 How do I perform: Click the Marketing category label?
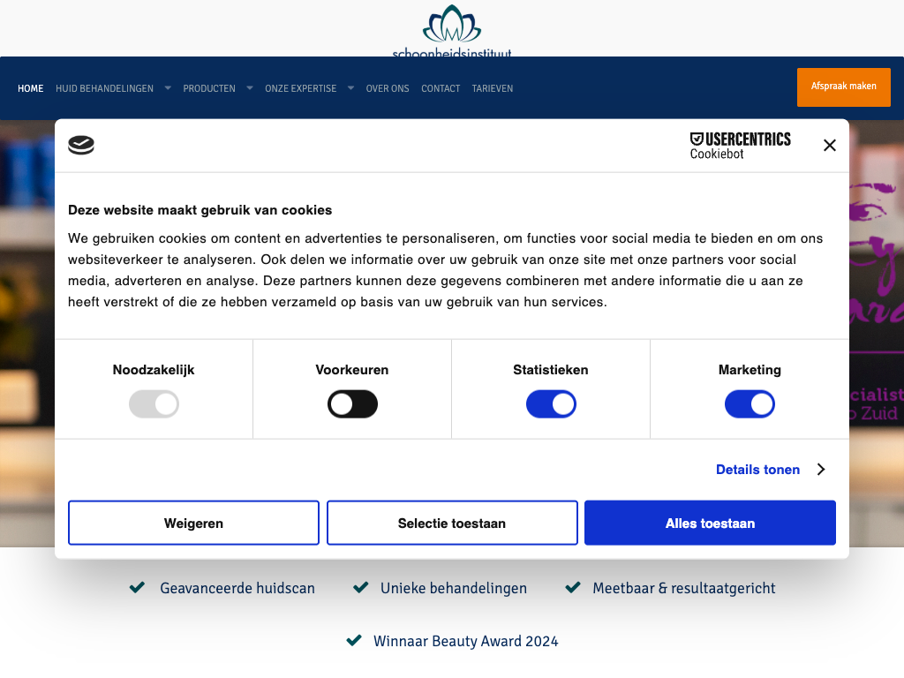click(750, 370)
